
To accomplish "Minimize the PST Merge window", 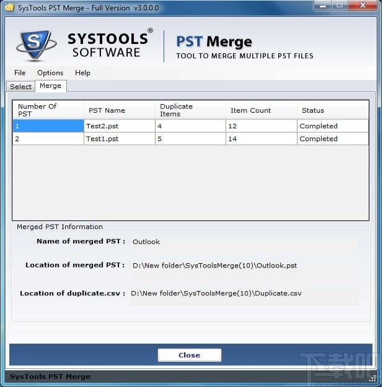I will coord(322,6).
